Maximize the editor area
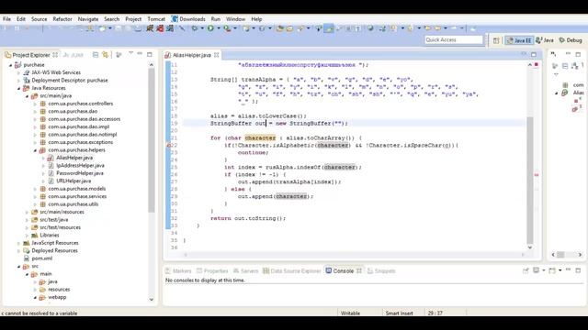588x330 pixels. pyautogui.click(x=534, y=55)
